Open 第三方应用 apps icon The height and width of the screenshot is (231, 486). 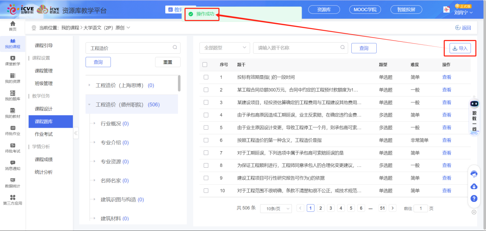pyautogui.click(x=13, y=198)
